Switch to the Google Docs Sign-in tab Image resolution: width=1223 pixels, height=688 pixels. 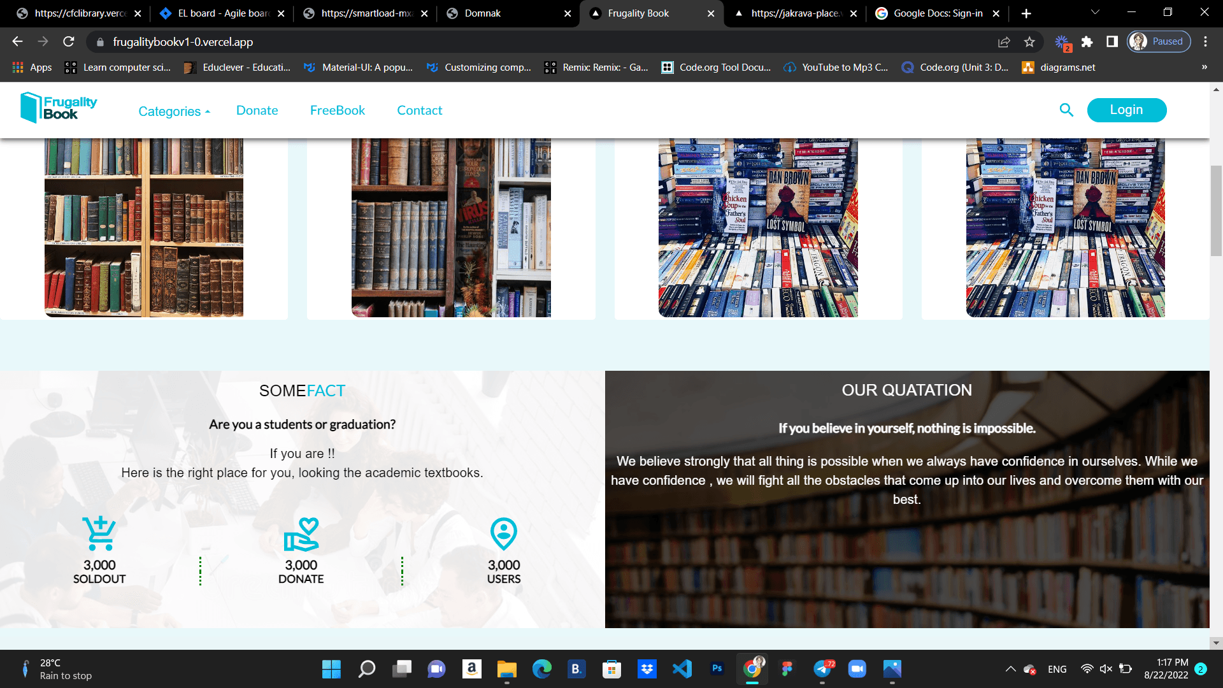[938, 13]
